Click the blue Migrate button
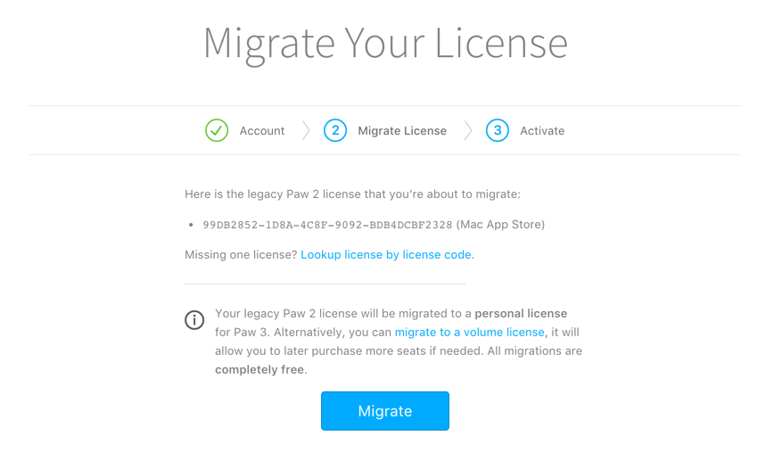782x453 pixels. click(385, 411)
